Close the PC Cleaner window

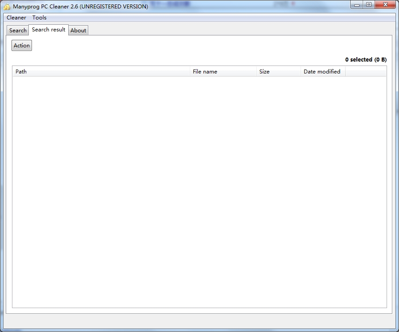click(x=385, y=5)
